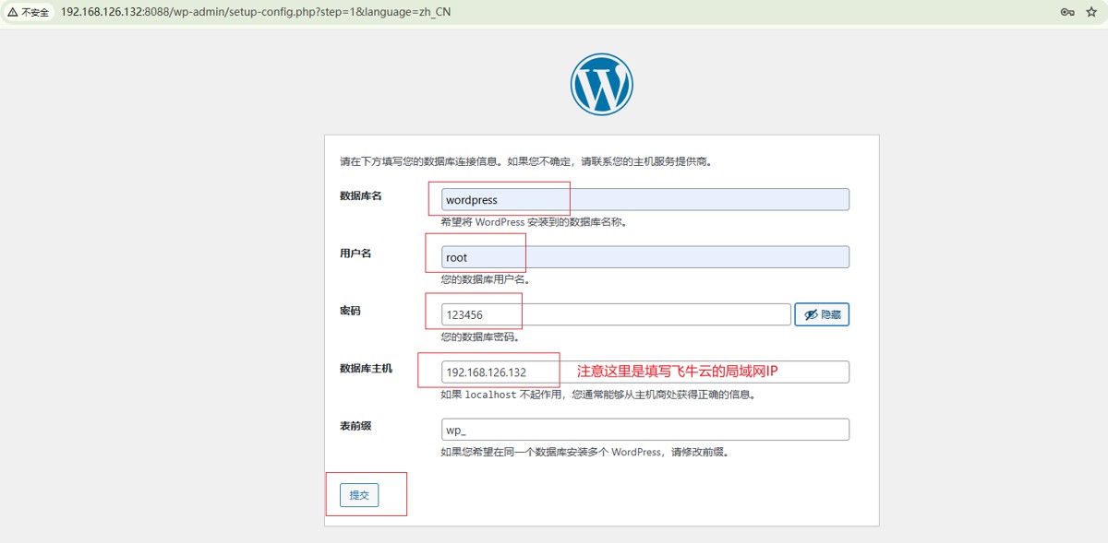Image resolution: width=1108 pixels, height=543 pixels.
Task: Click the hint 您的数据库密码
Action: pyautogui.click(x=479, y=337)
